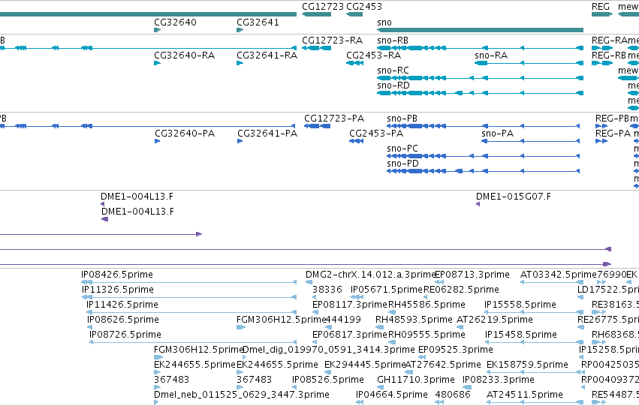Click the IP08233.3prime label
Screen dimensions: 639x406
[x=499, y=380]
